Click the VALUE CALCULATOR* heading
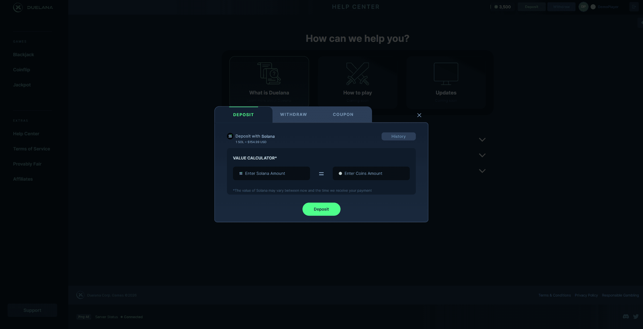The height and width of the screenshot is (329, 643). click(x=255, y=158)
